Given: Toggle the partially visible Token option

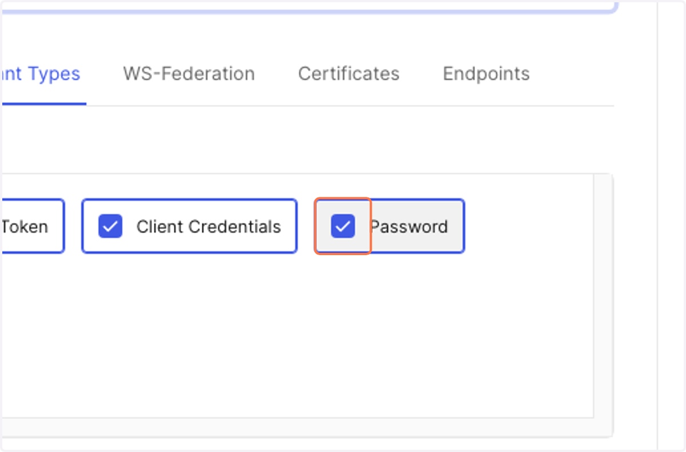Looking at the screenshot, I should [32, 226].
